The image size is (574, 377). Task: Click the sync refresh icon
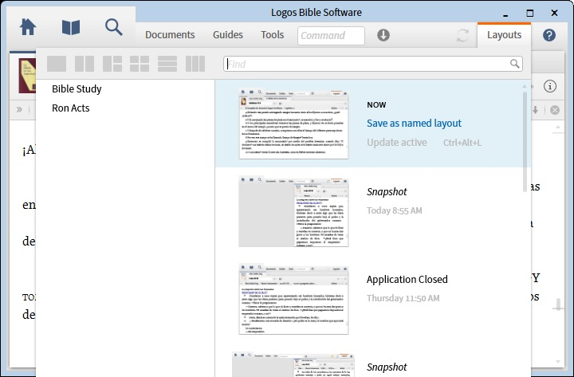click(462, 35)
